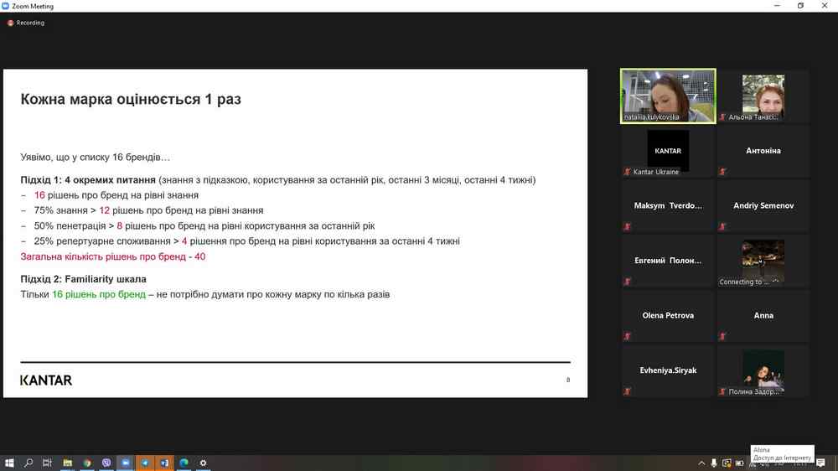Open Microsoft Word from the taskbar
Viewport: 838px width, 471px height.
pyautogui.click(x=164, y=463)
